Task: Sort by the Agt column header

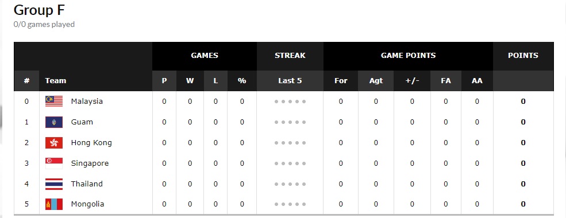Action: point(376,81)
